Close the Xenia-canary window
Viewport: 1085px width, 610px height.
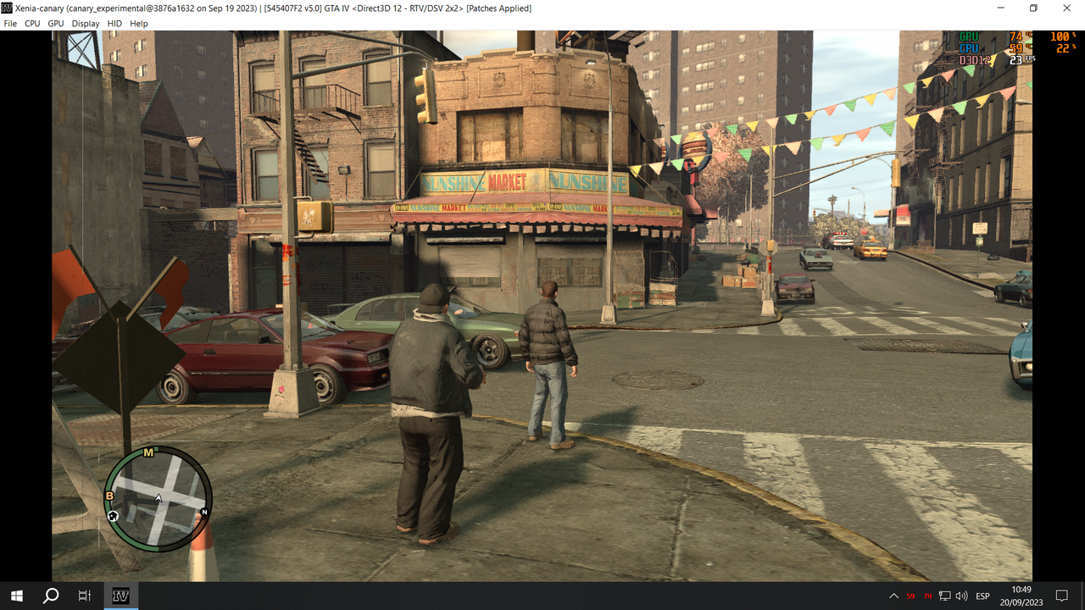[x=1066, y=8]
